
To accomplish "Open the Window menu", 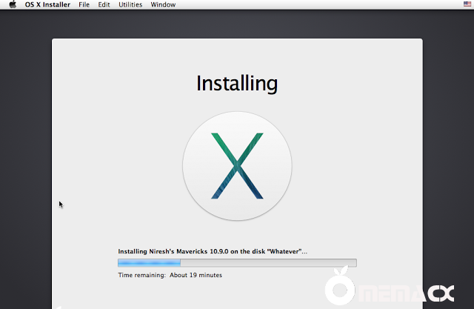I will pos(163,4).
